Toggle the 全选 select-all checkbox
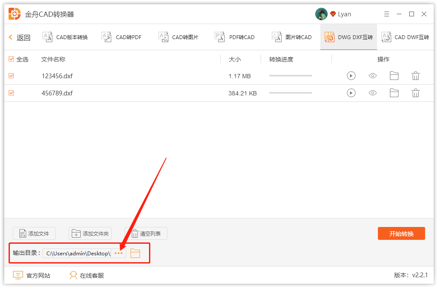Screen dimensions: 438x288 [11, 59]
